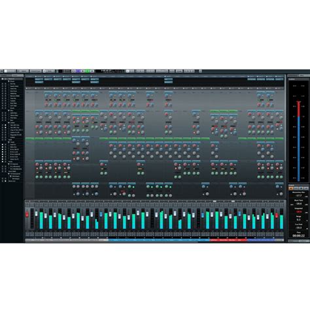Image resolution: width=310 pixels, height=310 pixels.
Task: Collapse the Bass folder in the channel tree
Action: coord(9,111)
